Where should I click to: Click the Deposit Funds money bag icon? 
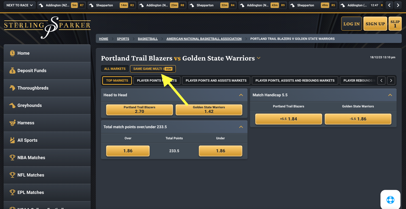tap(12, 70)
